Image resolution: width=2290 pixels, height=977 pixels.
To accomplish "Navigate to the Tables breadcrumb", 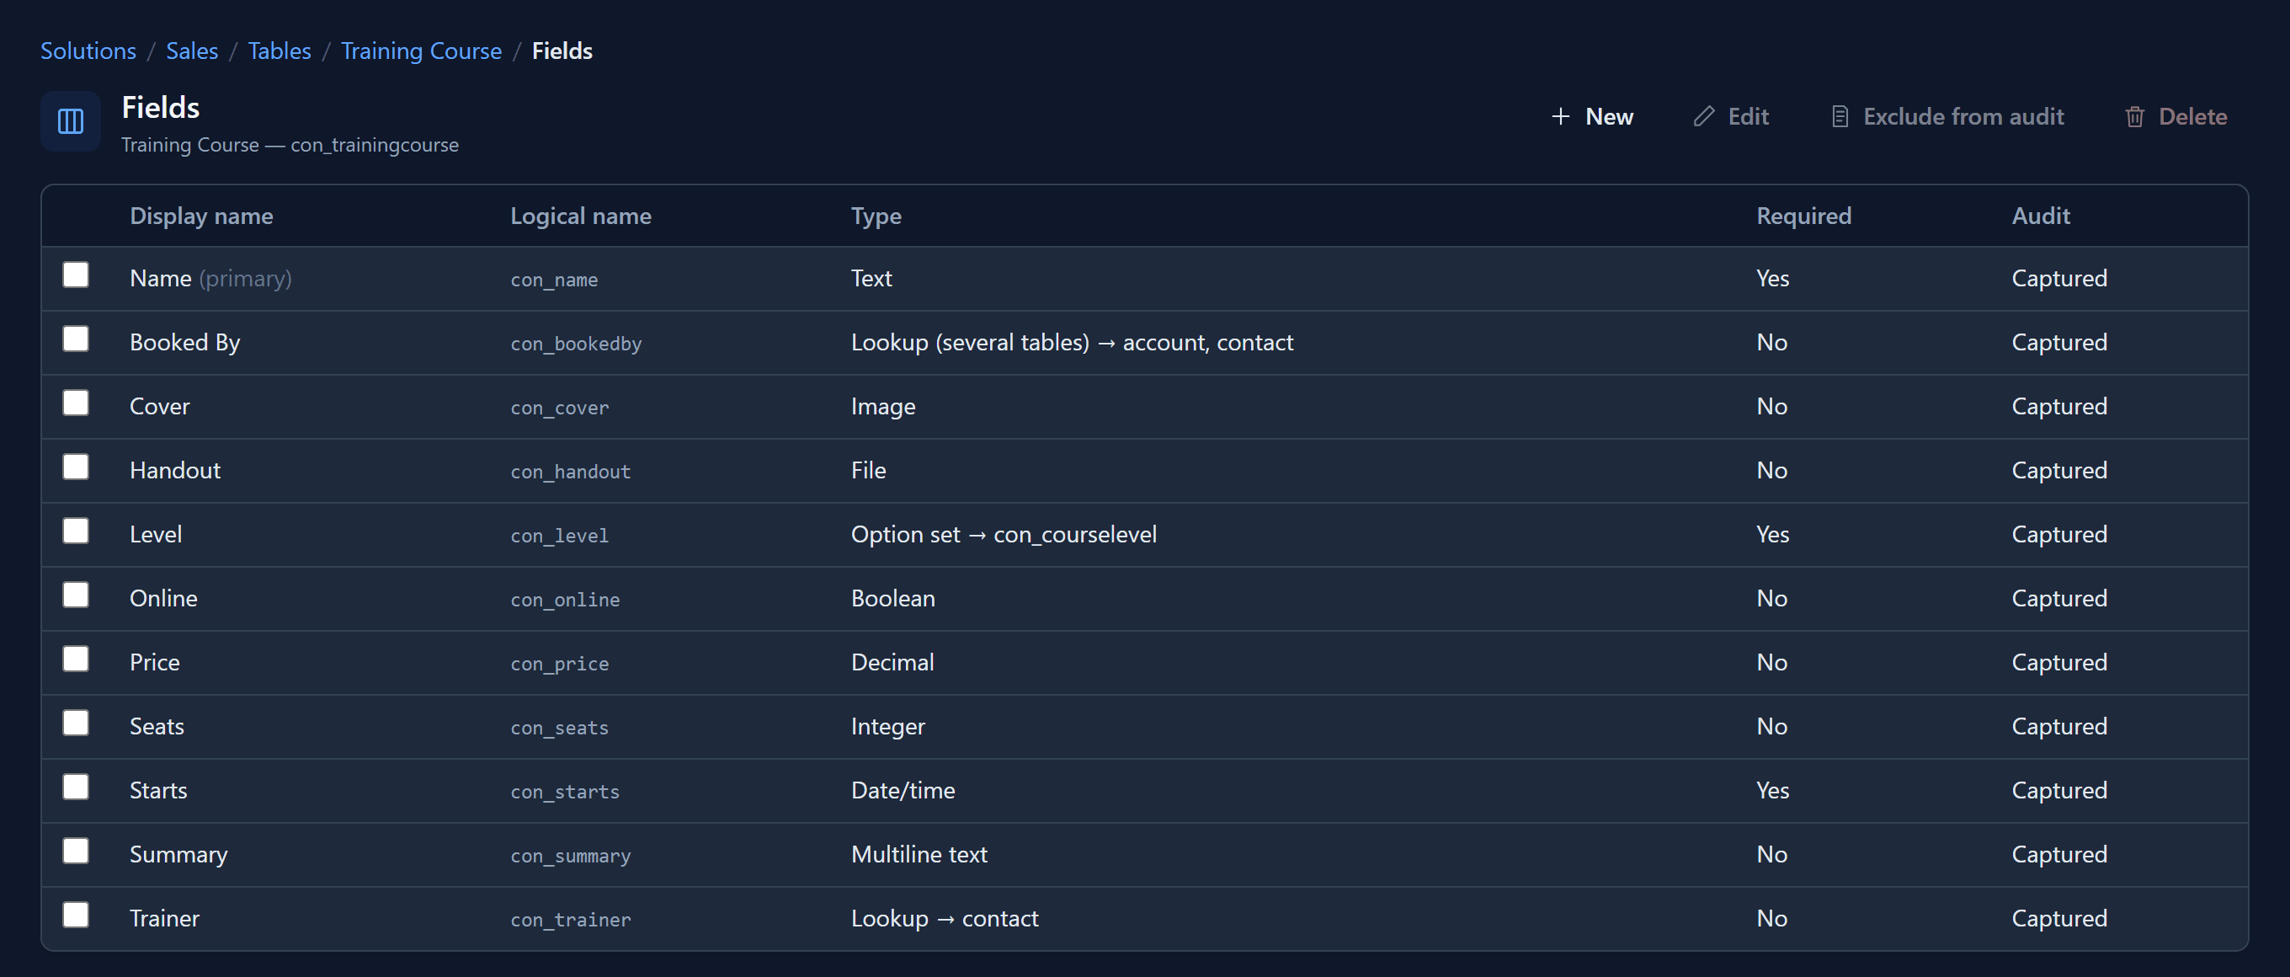I will [280, 51].
